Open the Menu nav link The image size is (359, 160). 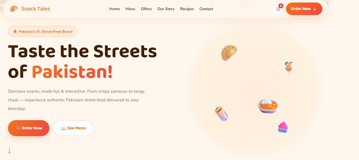[x=130, y=9]
